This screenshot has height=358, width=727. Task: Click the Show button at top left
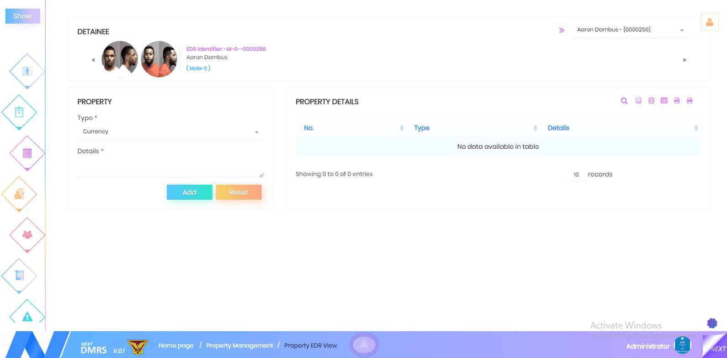pos(22,16)
